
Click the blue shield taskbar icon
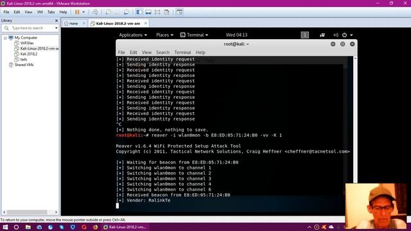pos(73,227)
